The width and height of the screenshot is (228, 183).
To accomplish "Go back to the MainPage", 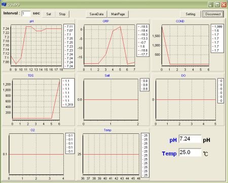I will (118, 14).
